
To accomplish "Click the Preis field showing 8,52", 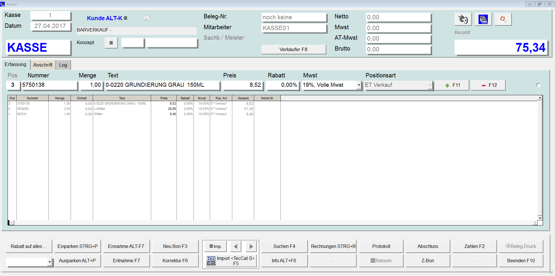I will tap(242, 85).
